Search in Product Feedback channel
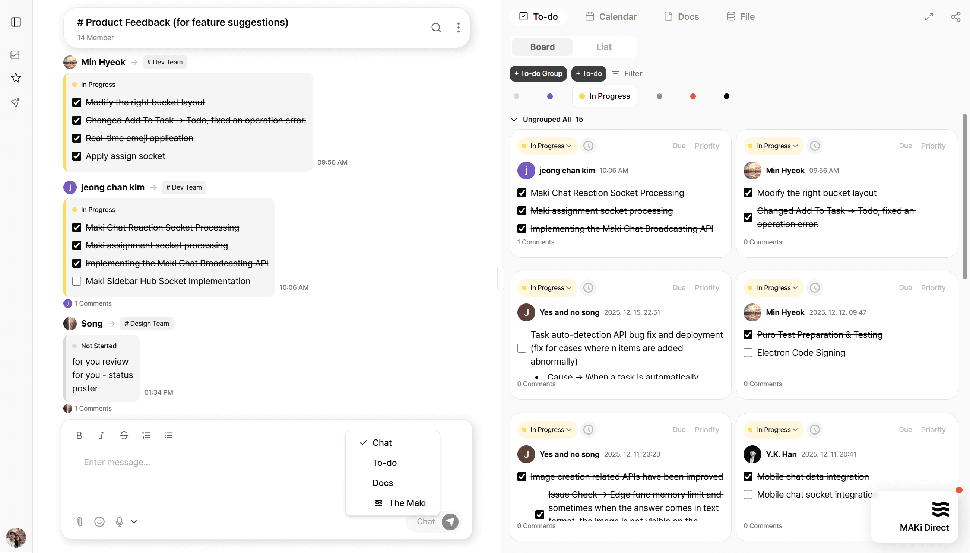 436,27
